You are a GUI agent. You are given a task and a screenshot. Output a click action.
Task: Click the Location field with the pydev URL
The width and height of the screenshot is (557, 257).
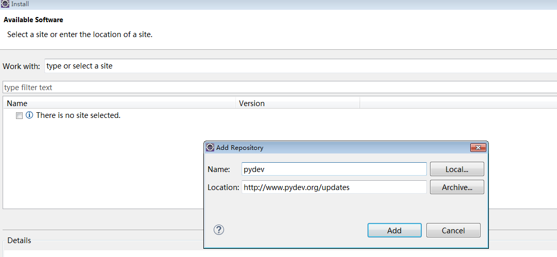pyautogui.click(x=334, y=187)
